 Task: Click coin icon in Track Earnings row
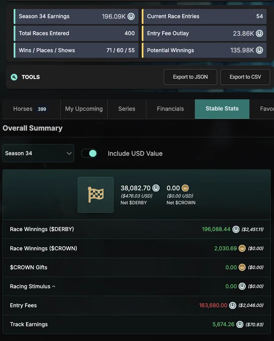[240, 324]
